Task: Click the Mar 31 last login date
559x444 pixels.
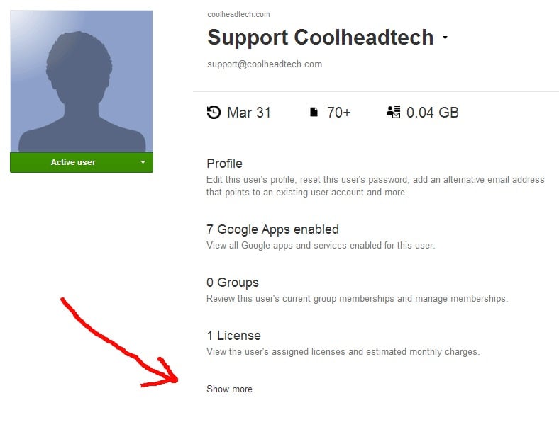Action: coord(249,113)
